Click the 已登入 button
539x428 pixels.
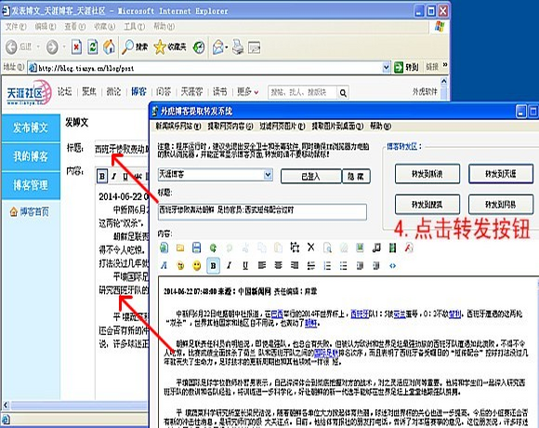(x=310, y=177)
